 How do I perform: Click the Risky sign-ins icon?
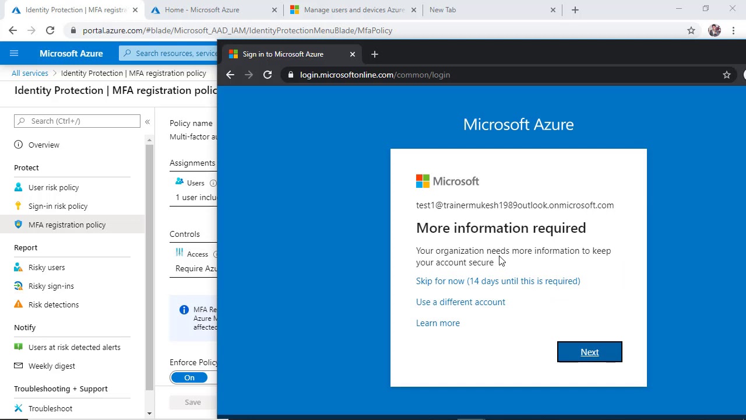tap(19, 286)
